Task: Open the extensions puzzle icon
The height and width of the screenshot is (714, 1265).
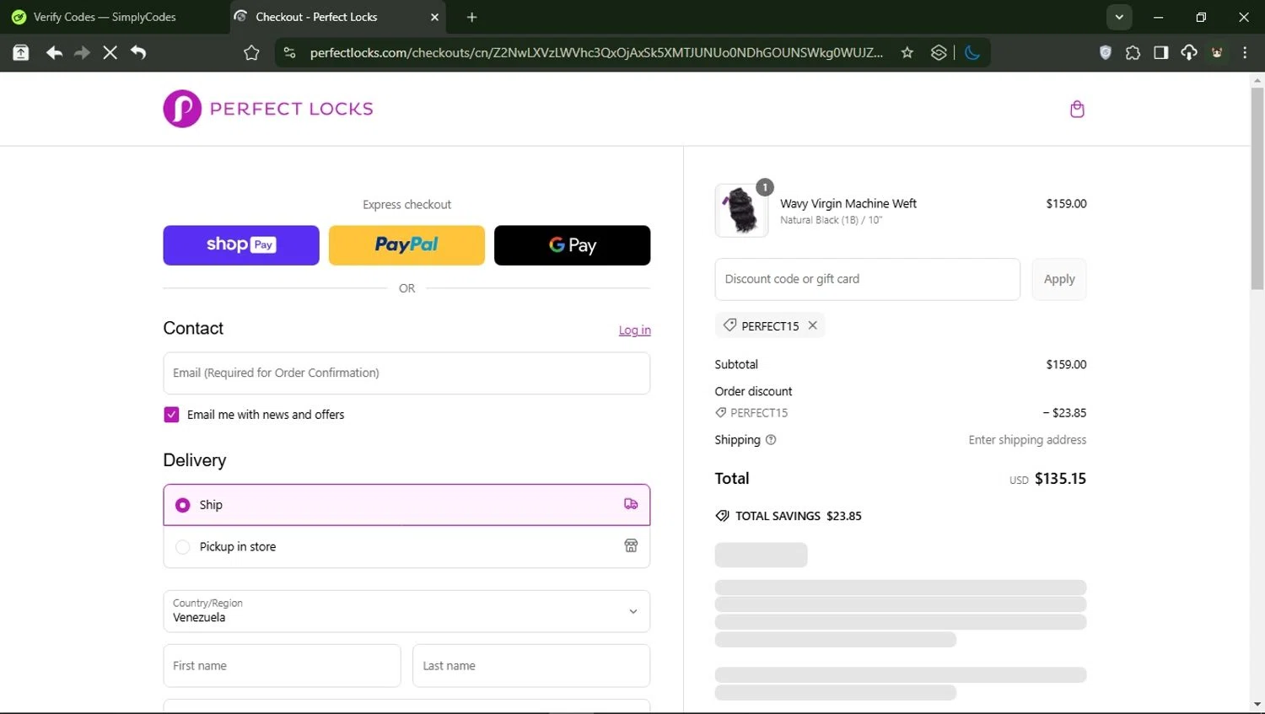Action: (x=1133, y=52)
